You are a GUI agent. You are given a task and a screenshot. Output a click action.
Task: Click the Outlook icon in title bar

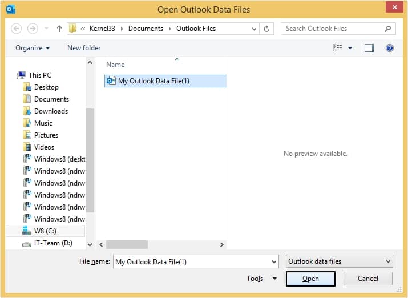11,9
